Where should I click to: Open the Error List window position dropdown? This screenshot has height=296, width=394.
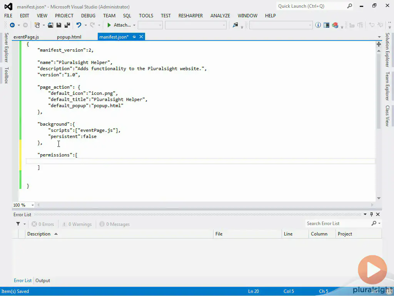point(365,214)
